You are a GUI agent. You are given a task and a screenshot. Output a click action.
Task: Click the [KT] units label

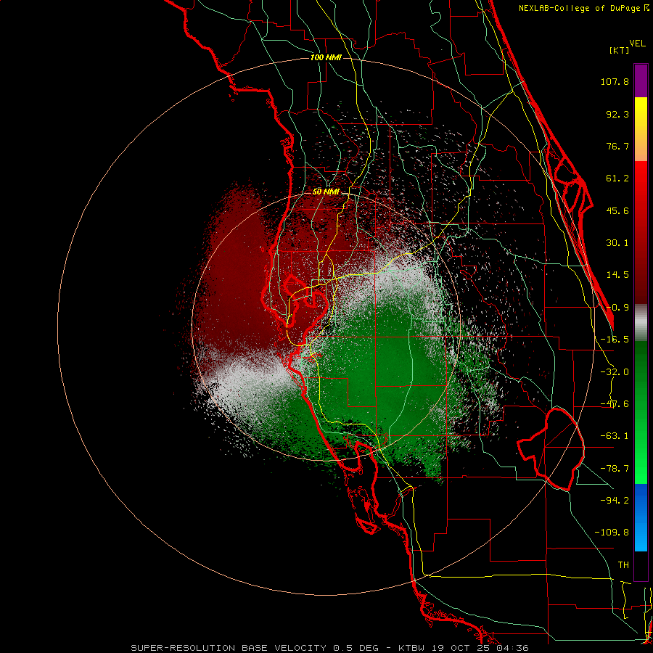click(619, 50)
